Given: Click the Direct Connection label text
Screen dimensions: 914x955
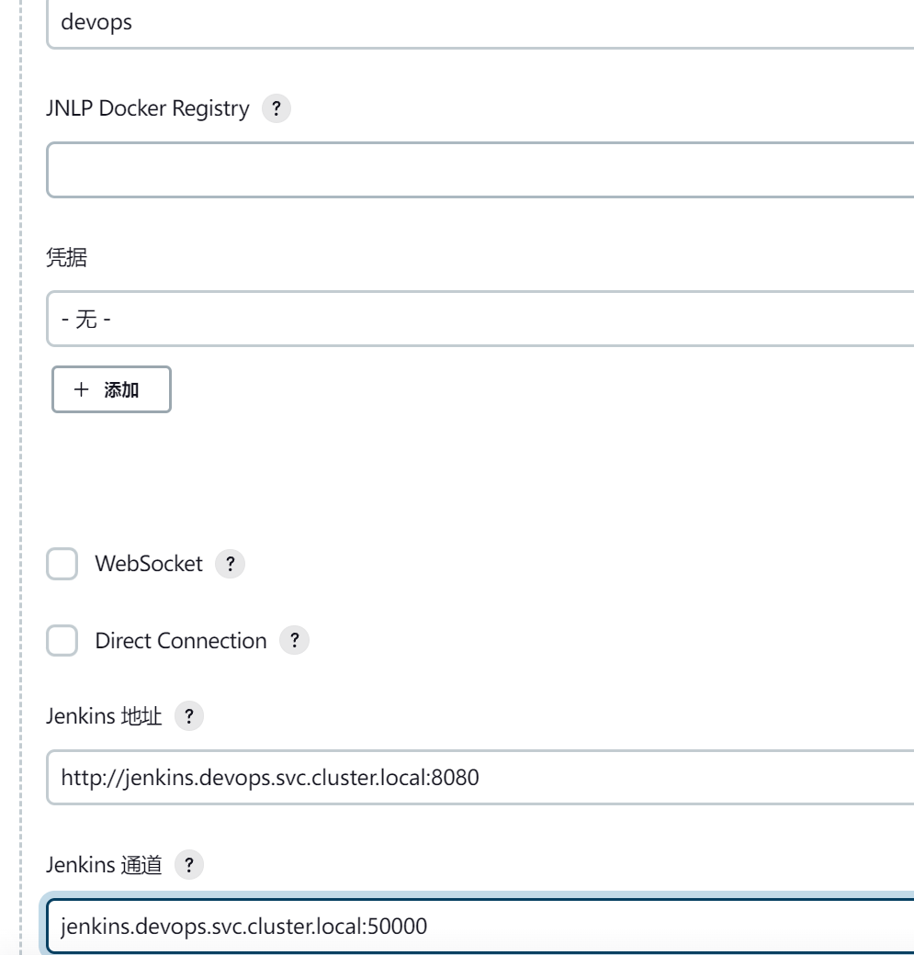Looking at the screenshot, I should coord(181,641).
